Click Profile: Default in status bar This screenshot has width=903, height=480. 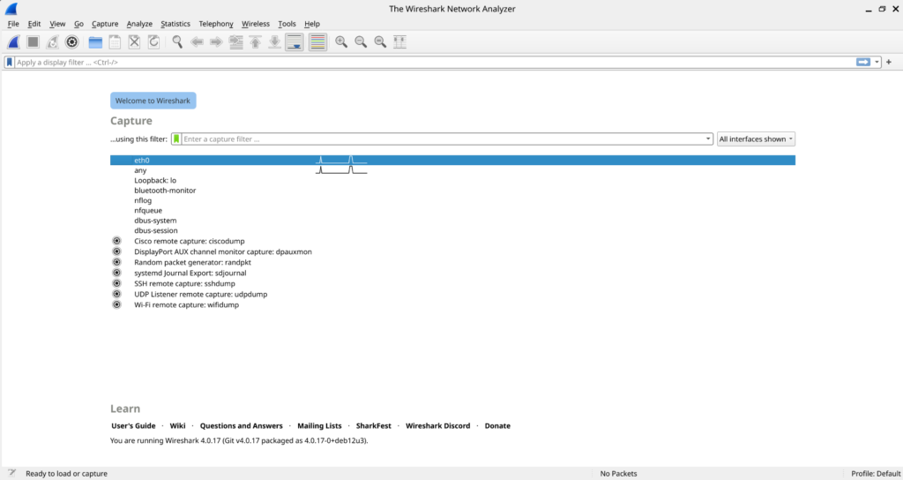click(876, 473)
